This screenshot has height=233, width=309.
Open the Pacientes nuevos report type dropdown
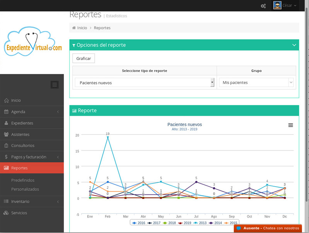(144, 82)
